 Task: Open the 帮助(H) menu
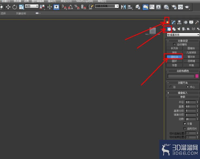pyautogui.click(x=102, y=1)
